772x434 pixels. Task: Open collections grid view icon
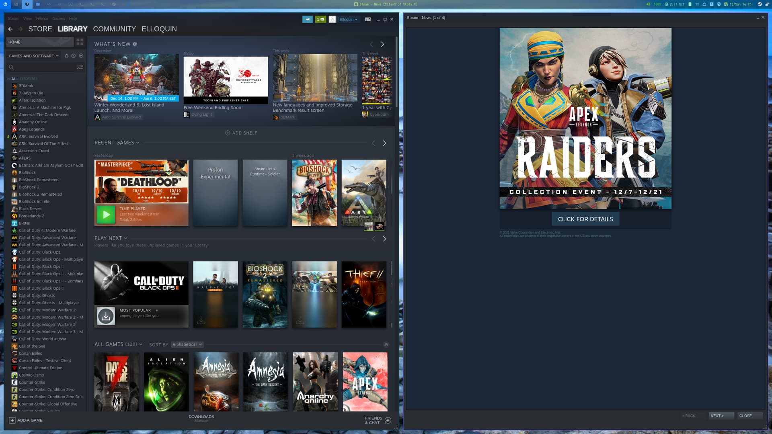[x=80, y=42]
